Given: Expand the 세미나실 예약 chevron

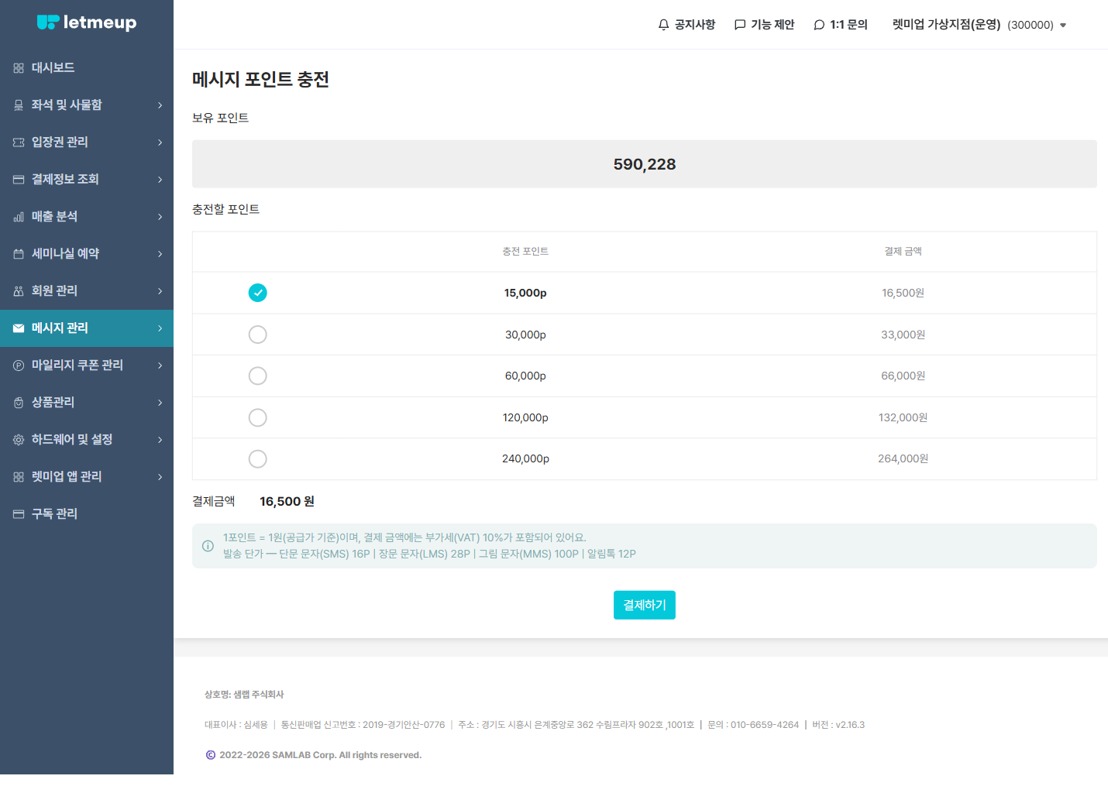Looking at the screenshot, I should [x=160, y=254].
